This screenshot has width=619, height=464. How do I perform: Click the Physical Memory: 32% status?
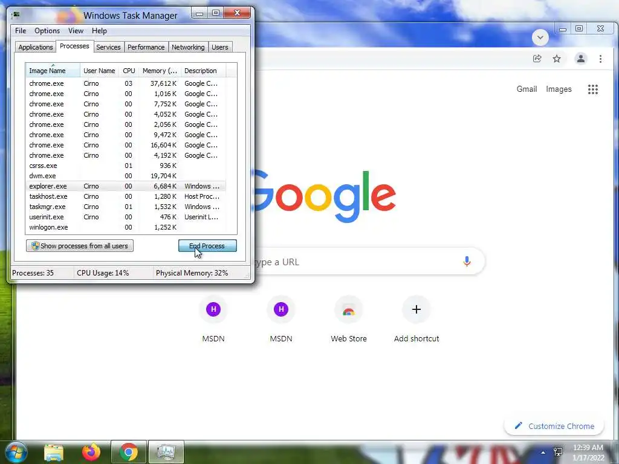tap(192, 273)
